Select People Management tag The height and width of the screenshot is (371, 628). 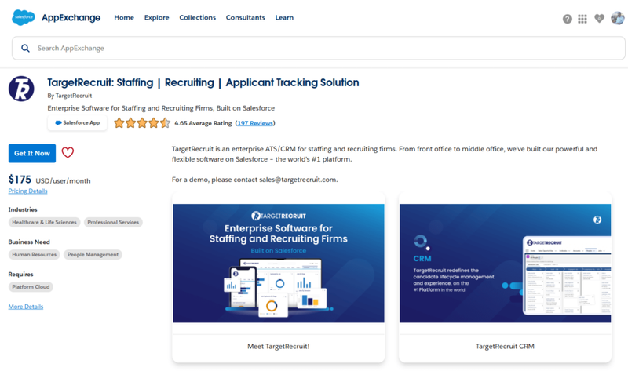(93, 255)
